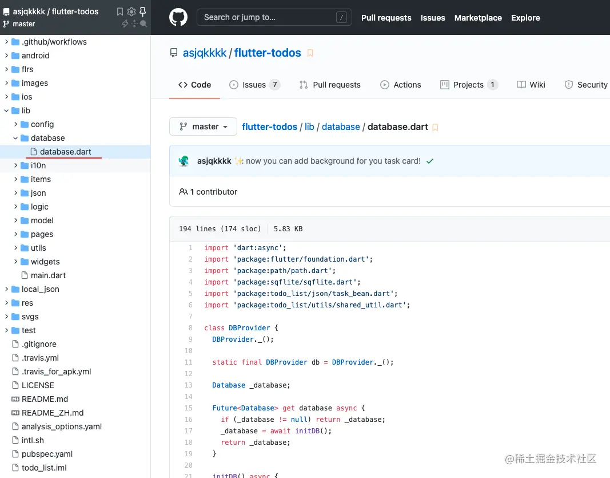Collapse the database folder chevron
The height and width of the screenshot is (478, 610).
(x=15, y=138)
